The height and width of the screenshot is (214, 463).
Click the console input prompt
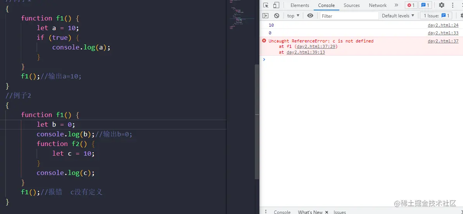click(x=361, y=59)
